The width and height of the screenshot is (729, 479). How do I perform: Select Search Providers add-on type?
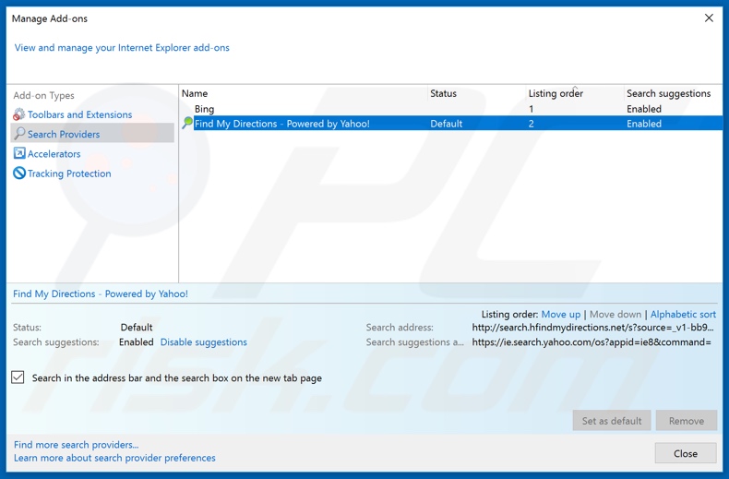tap(64, 134)
